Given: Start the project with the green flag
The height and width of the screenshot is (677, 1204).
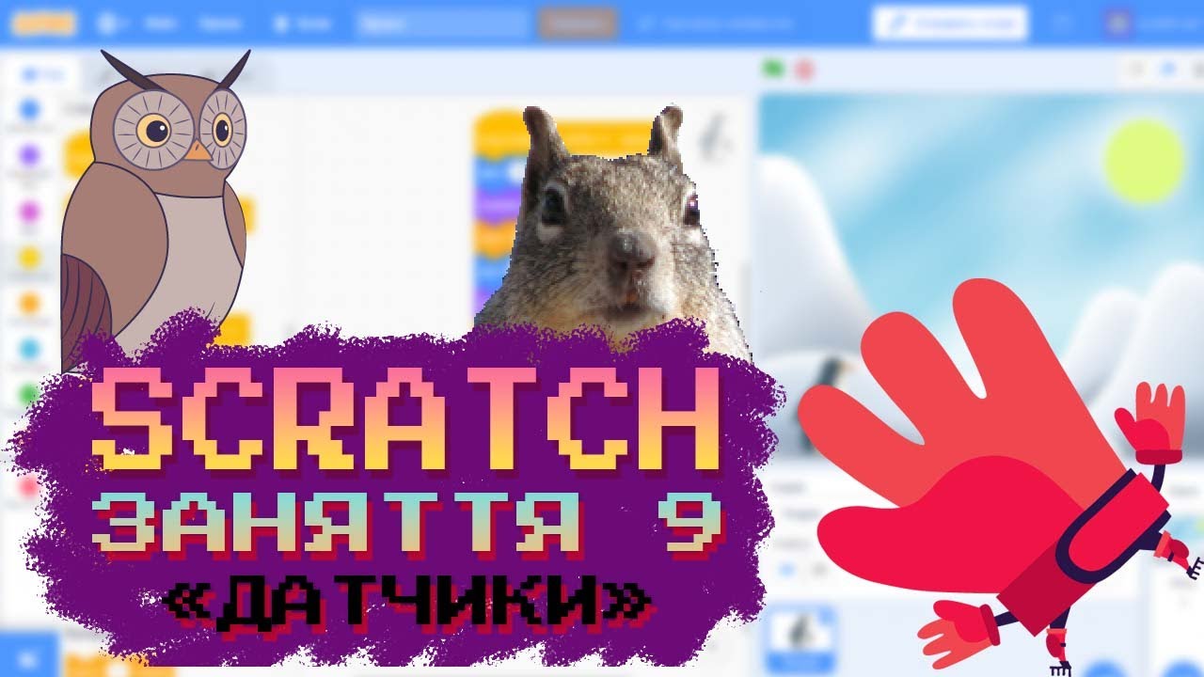Looking at the screenshot, I should 774,69.
